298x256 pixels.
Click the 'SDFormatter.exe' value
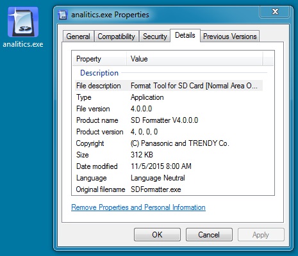[x=156, y=189]
